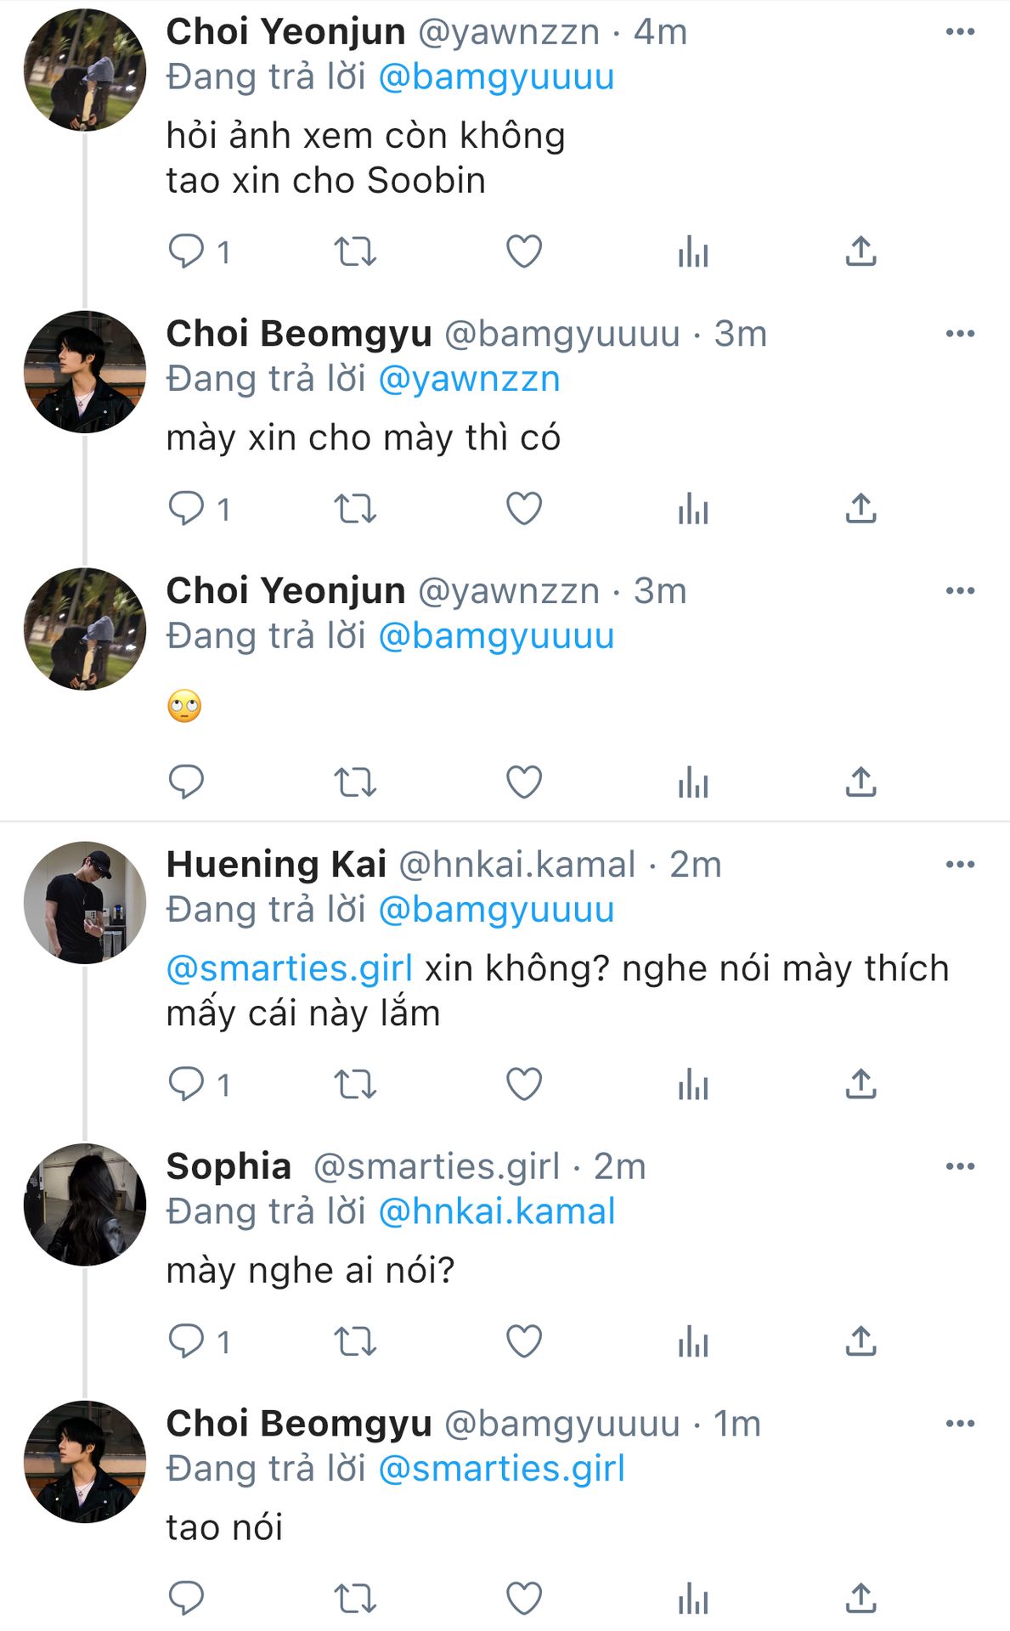View analytics of Sophia's "mày nghe ai nói?" tweet

pos(693,1341)
